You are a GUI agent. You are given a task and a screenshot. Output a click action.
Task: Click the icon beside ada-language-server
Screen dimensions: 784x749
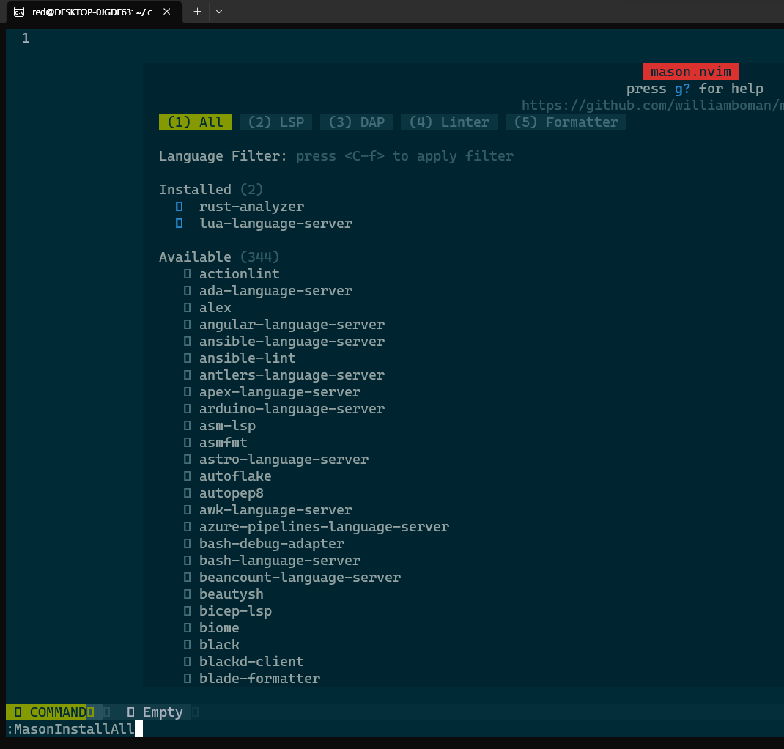point(187,291)
